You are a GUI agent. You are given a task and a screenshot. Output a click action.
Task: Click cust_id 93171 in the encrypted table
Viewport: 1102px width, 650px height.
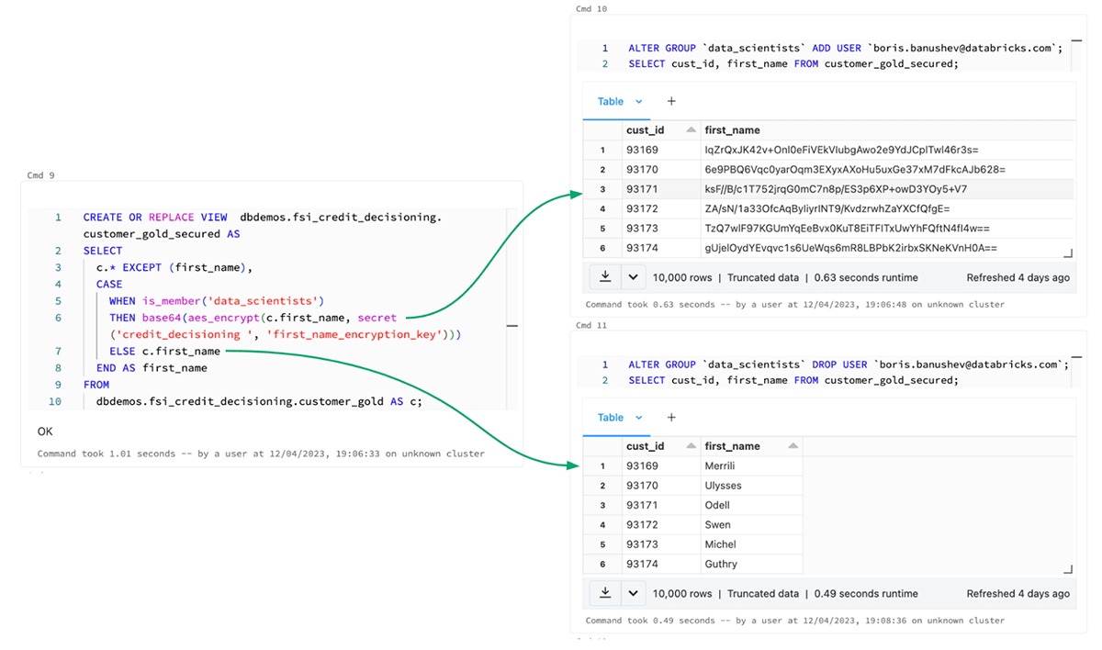[x=642, y=189]
